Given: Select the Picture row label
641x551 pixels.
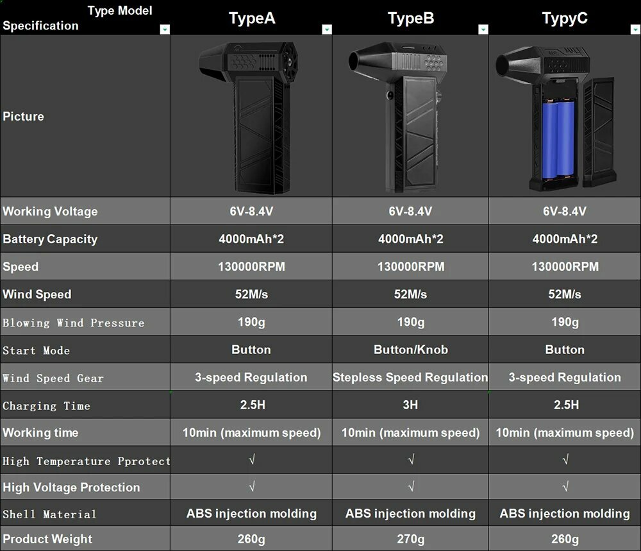Looking at the screenshot, I should [23, 116].
